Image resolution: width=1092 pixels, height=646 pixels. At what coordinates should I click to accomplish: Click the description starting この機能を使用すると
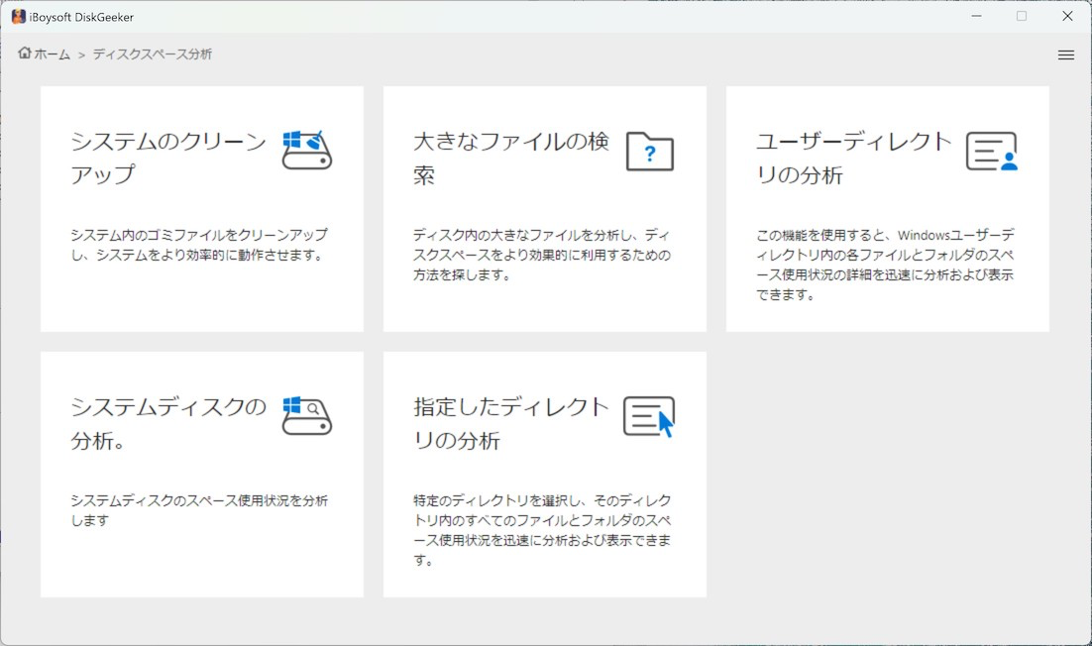[x=885, y=265]
